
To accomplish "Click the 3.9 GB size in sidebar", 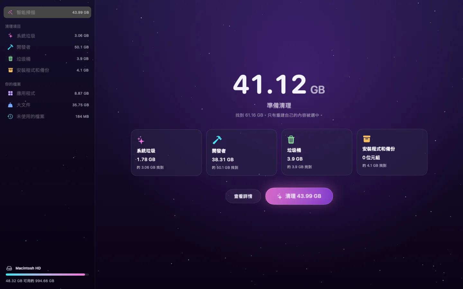I will pyautogui.click(x=83, y=59).
